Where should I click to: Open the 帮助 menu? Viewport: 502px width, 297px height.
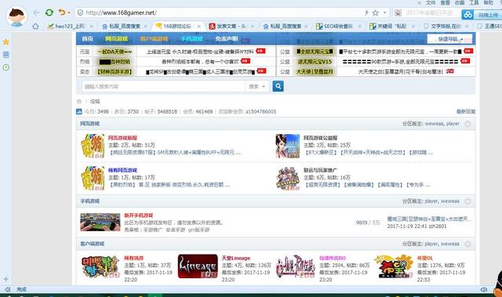click(x=489, y=3)
